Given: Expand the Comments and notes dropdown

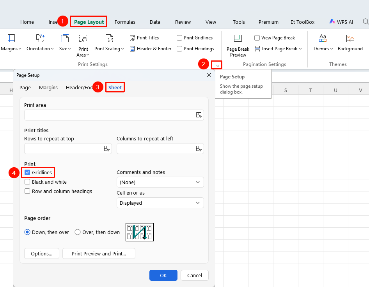Looking at the screenshot, I should click(160, 182).
